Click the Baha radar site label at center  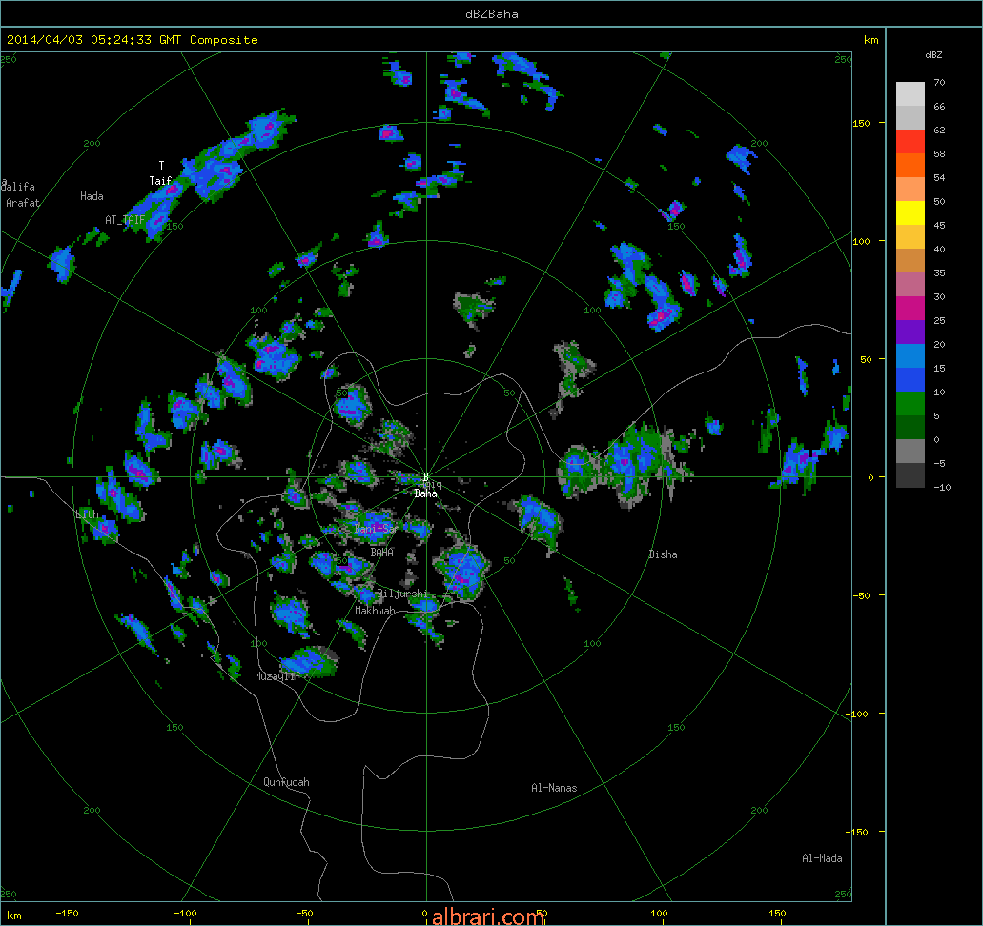click(425, 493)
